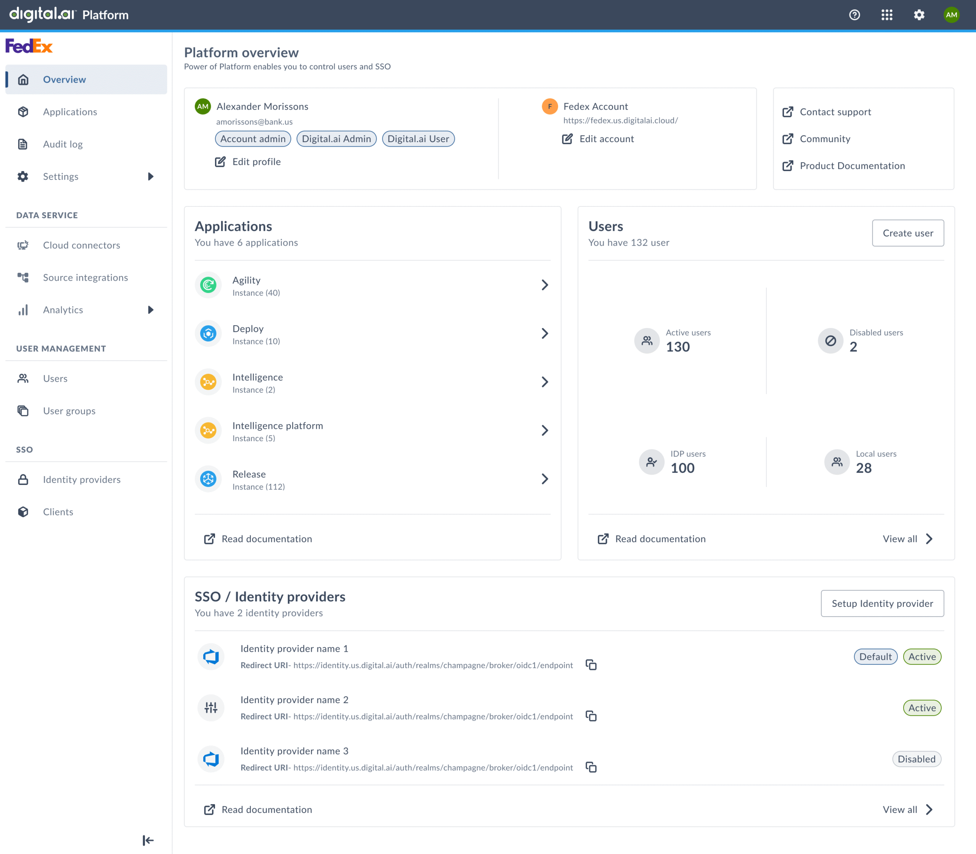
Task: Open the Deploy application icon
Action: [208, 334]
